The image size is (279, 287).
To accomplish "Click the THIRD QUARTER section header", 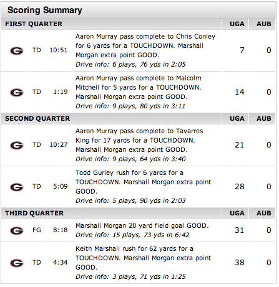I will tap(34, 214).
